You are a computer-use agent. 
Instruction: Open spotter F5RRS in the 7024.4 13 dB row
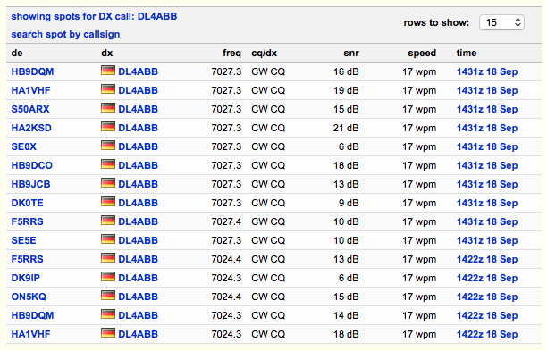point(27,259)
